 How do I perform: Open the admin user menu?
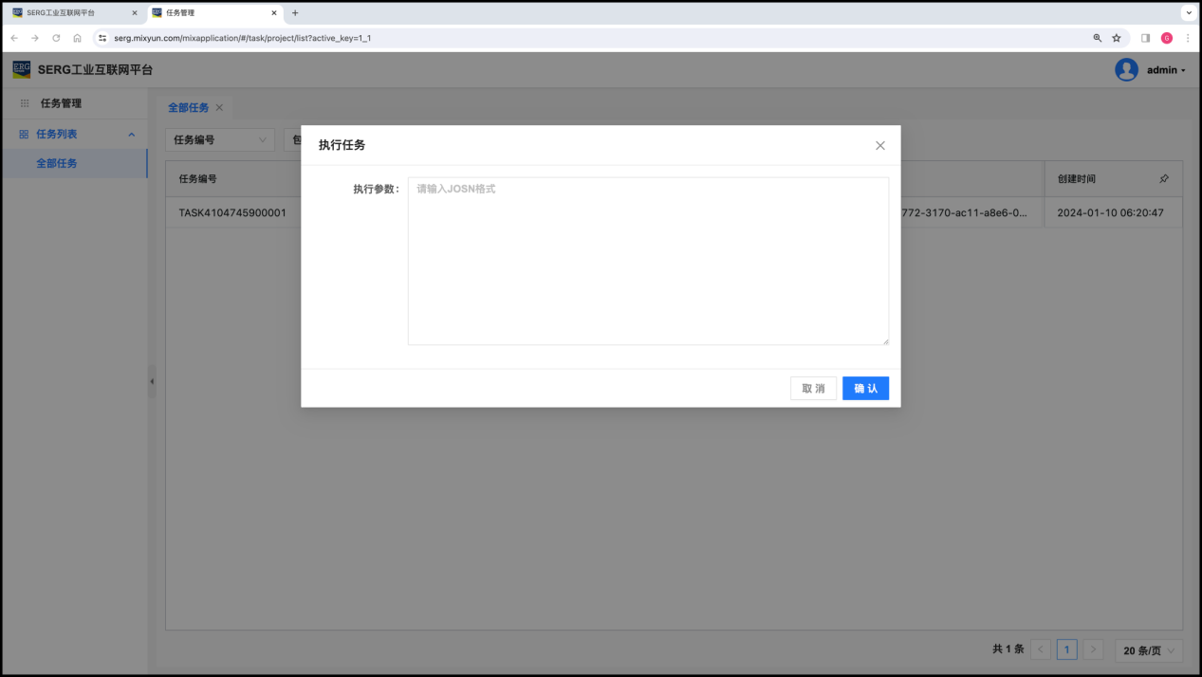coord(1166,70)
